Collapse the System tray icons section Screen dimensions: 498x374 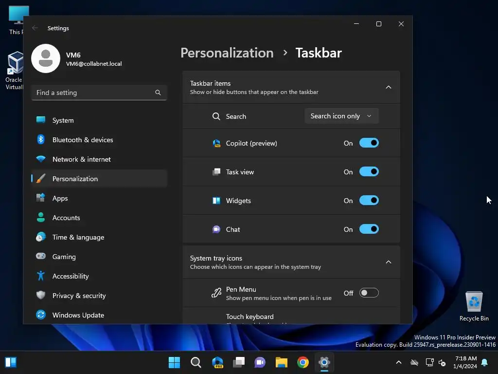pos(389,262)
